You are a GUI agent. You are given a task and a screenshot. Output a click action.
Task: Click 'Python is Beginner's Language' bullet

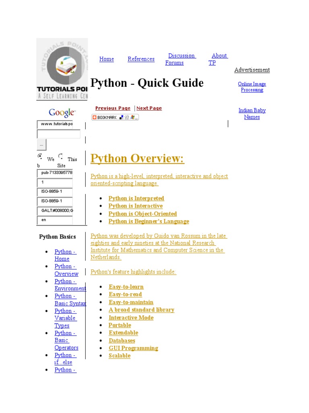tap(149, 221)
